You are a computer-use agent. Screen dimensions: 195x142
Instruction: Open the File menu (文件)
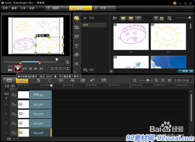pos(5,8)
